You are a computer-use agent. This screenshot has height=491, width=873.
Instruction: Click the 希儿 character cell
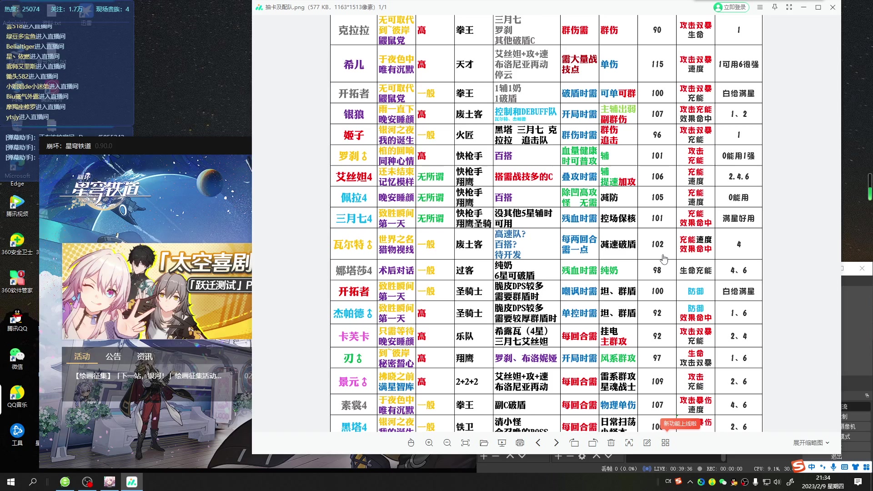pos(354,64)
